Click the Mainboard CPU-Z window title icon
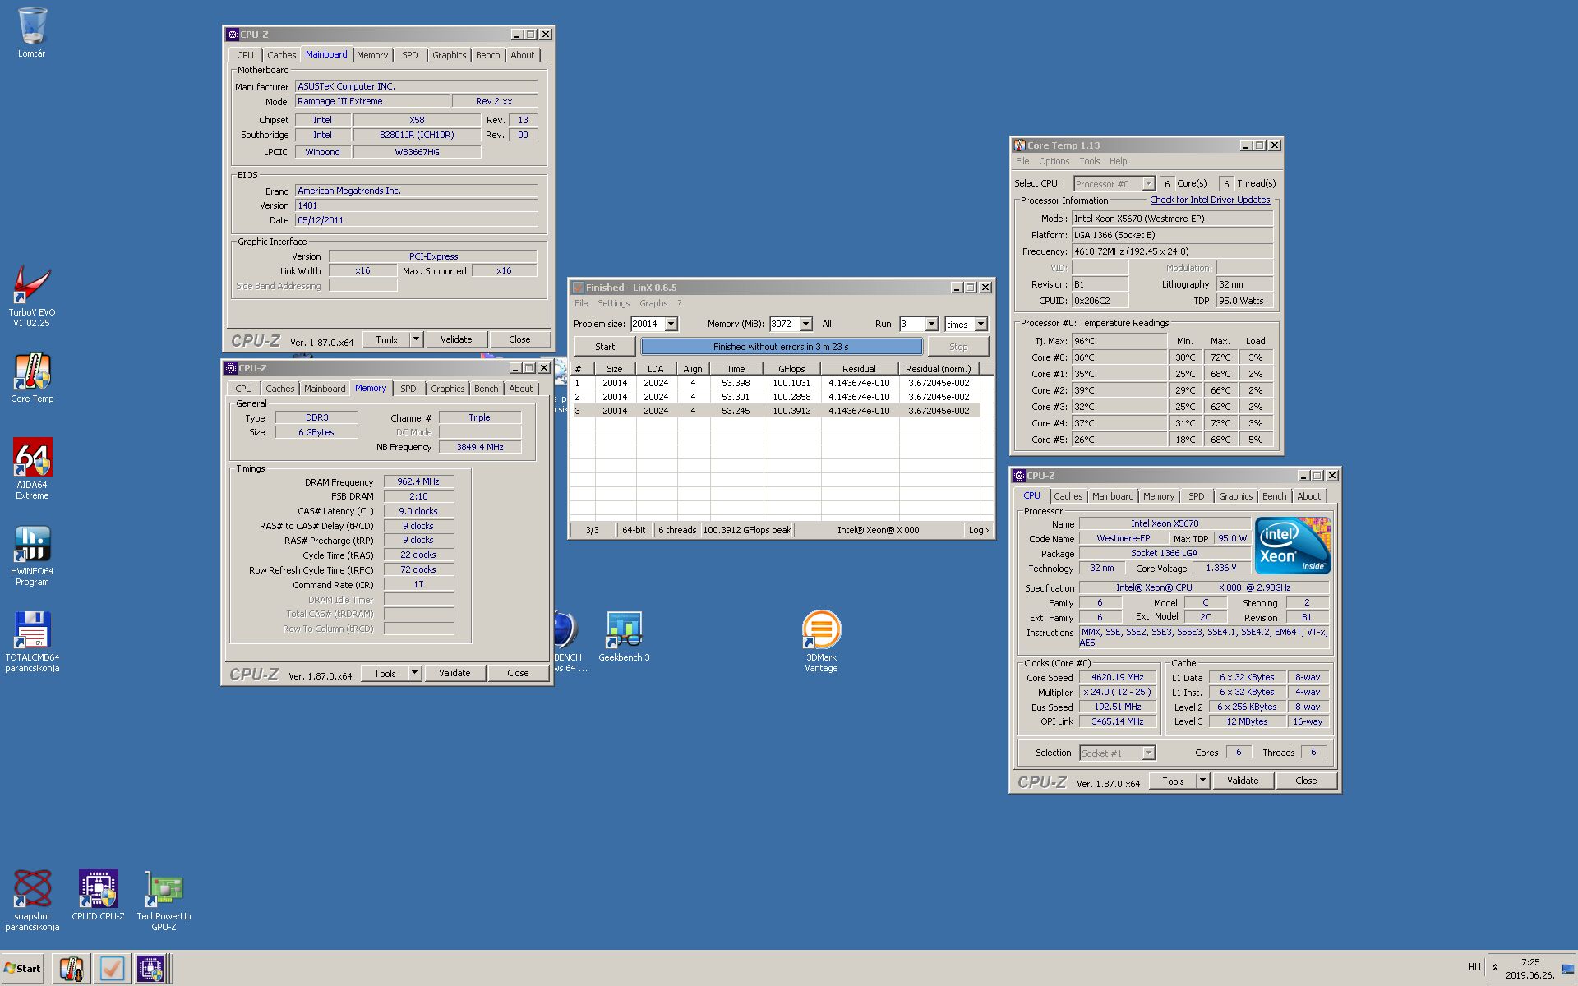The width and height of the screenshot is (1578, 986). (x=233, y=35)
